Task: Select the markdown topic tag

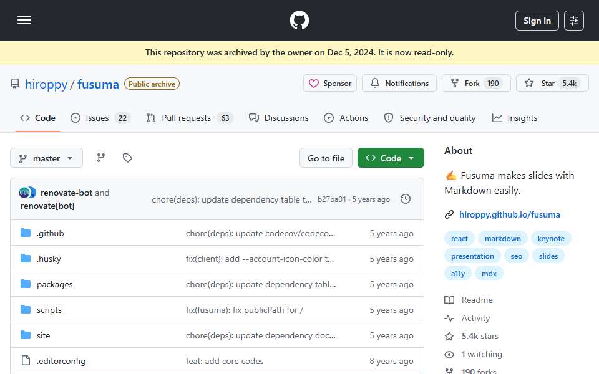Action: pyautogui.click(x=502, y=239)
